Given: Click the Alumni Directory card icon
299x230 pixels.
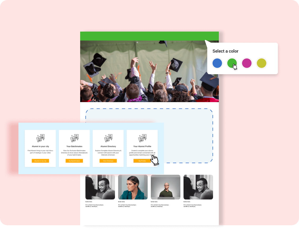Looking at the screenshot, I should 108,138.
